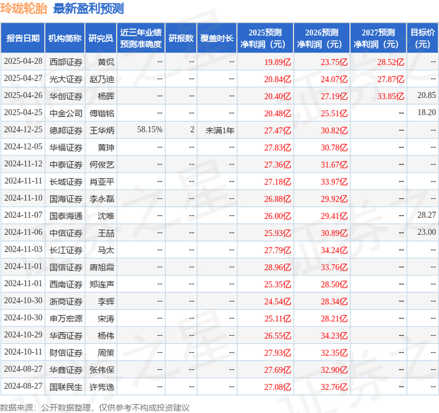Click target price 20.85
Viewport: 439px width, 413px height.
(426, 95)
